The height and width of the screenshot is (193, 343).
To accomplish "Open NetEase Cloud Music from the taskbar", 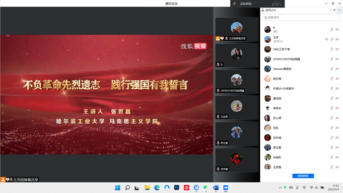I will pyautogui.click(x=186, y=188).
